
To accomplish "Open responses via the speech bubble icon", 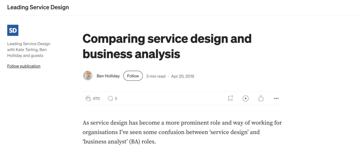I will pyautogui.click(x=110, y=98).
